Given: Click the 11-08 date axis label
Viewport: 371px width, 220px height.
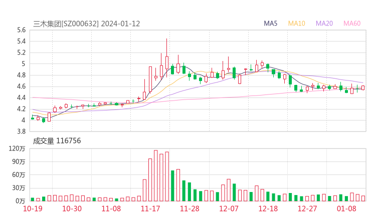Looking at the screenshot, I should [111, 208].
